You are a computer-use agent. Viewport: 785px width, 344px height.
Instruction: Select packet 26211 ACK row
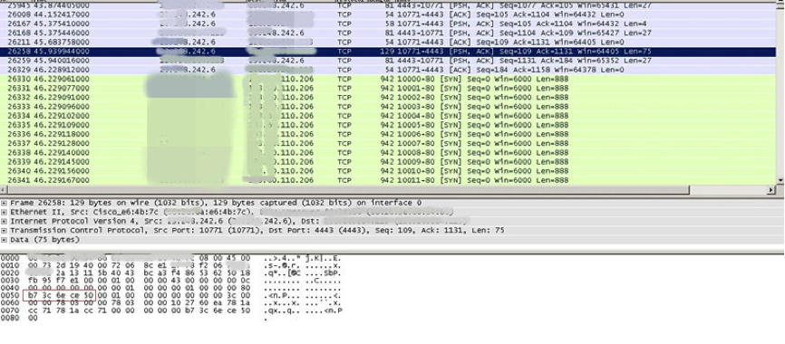point(388,42)
